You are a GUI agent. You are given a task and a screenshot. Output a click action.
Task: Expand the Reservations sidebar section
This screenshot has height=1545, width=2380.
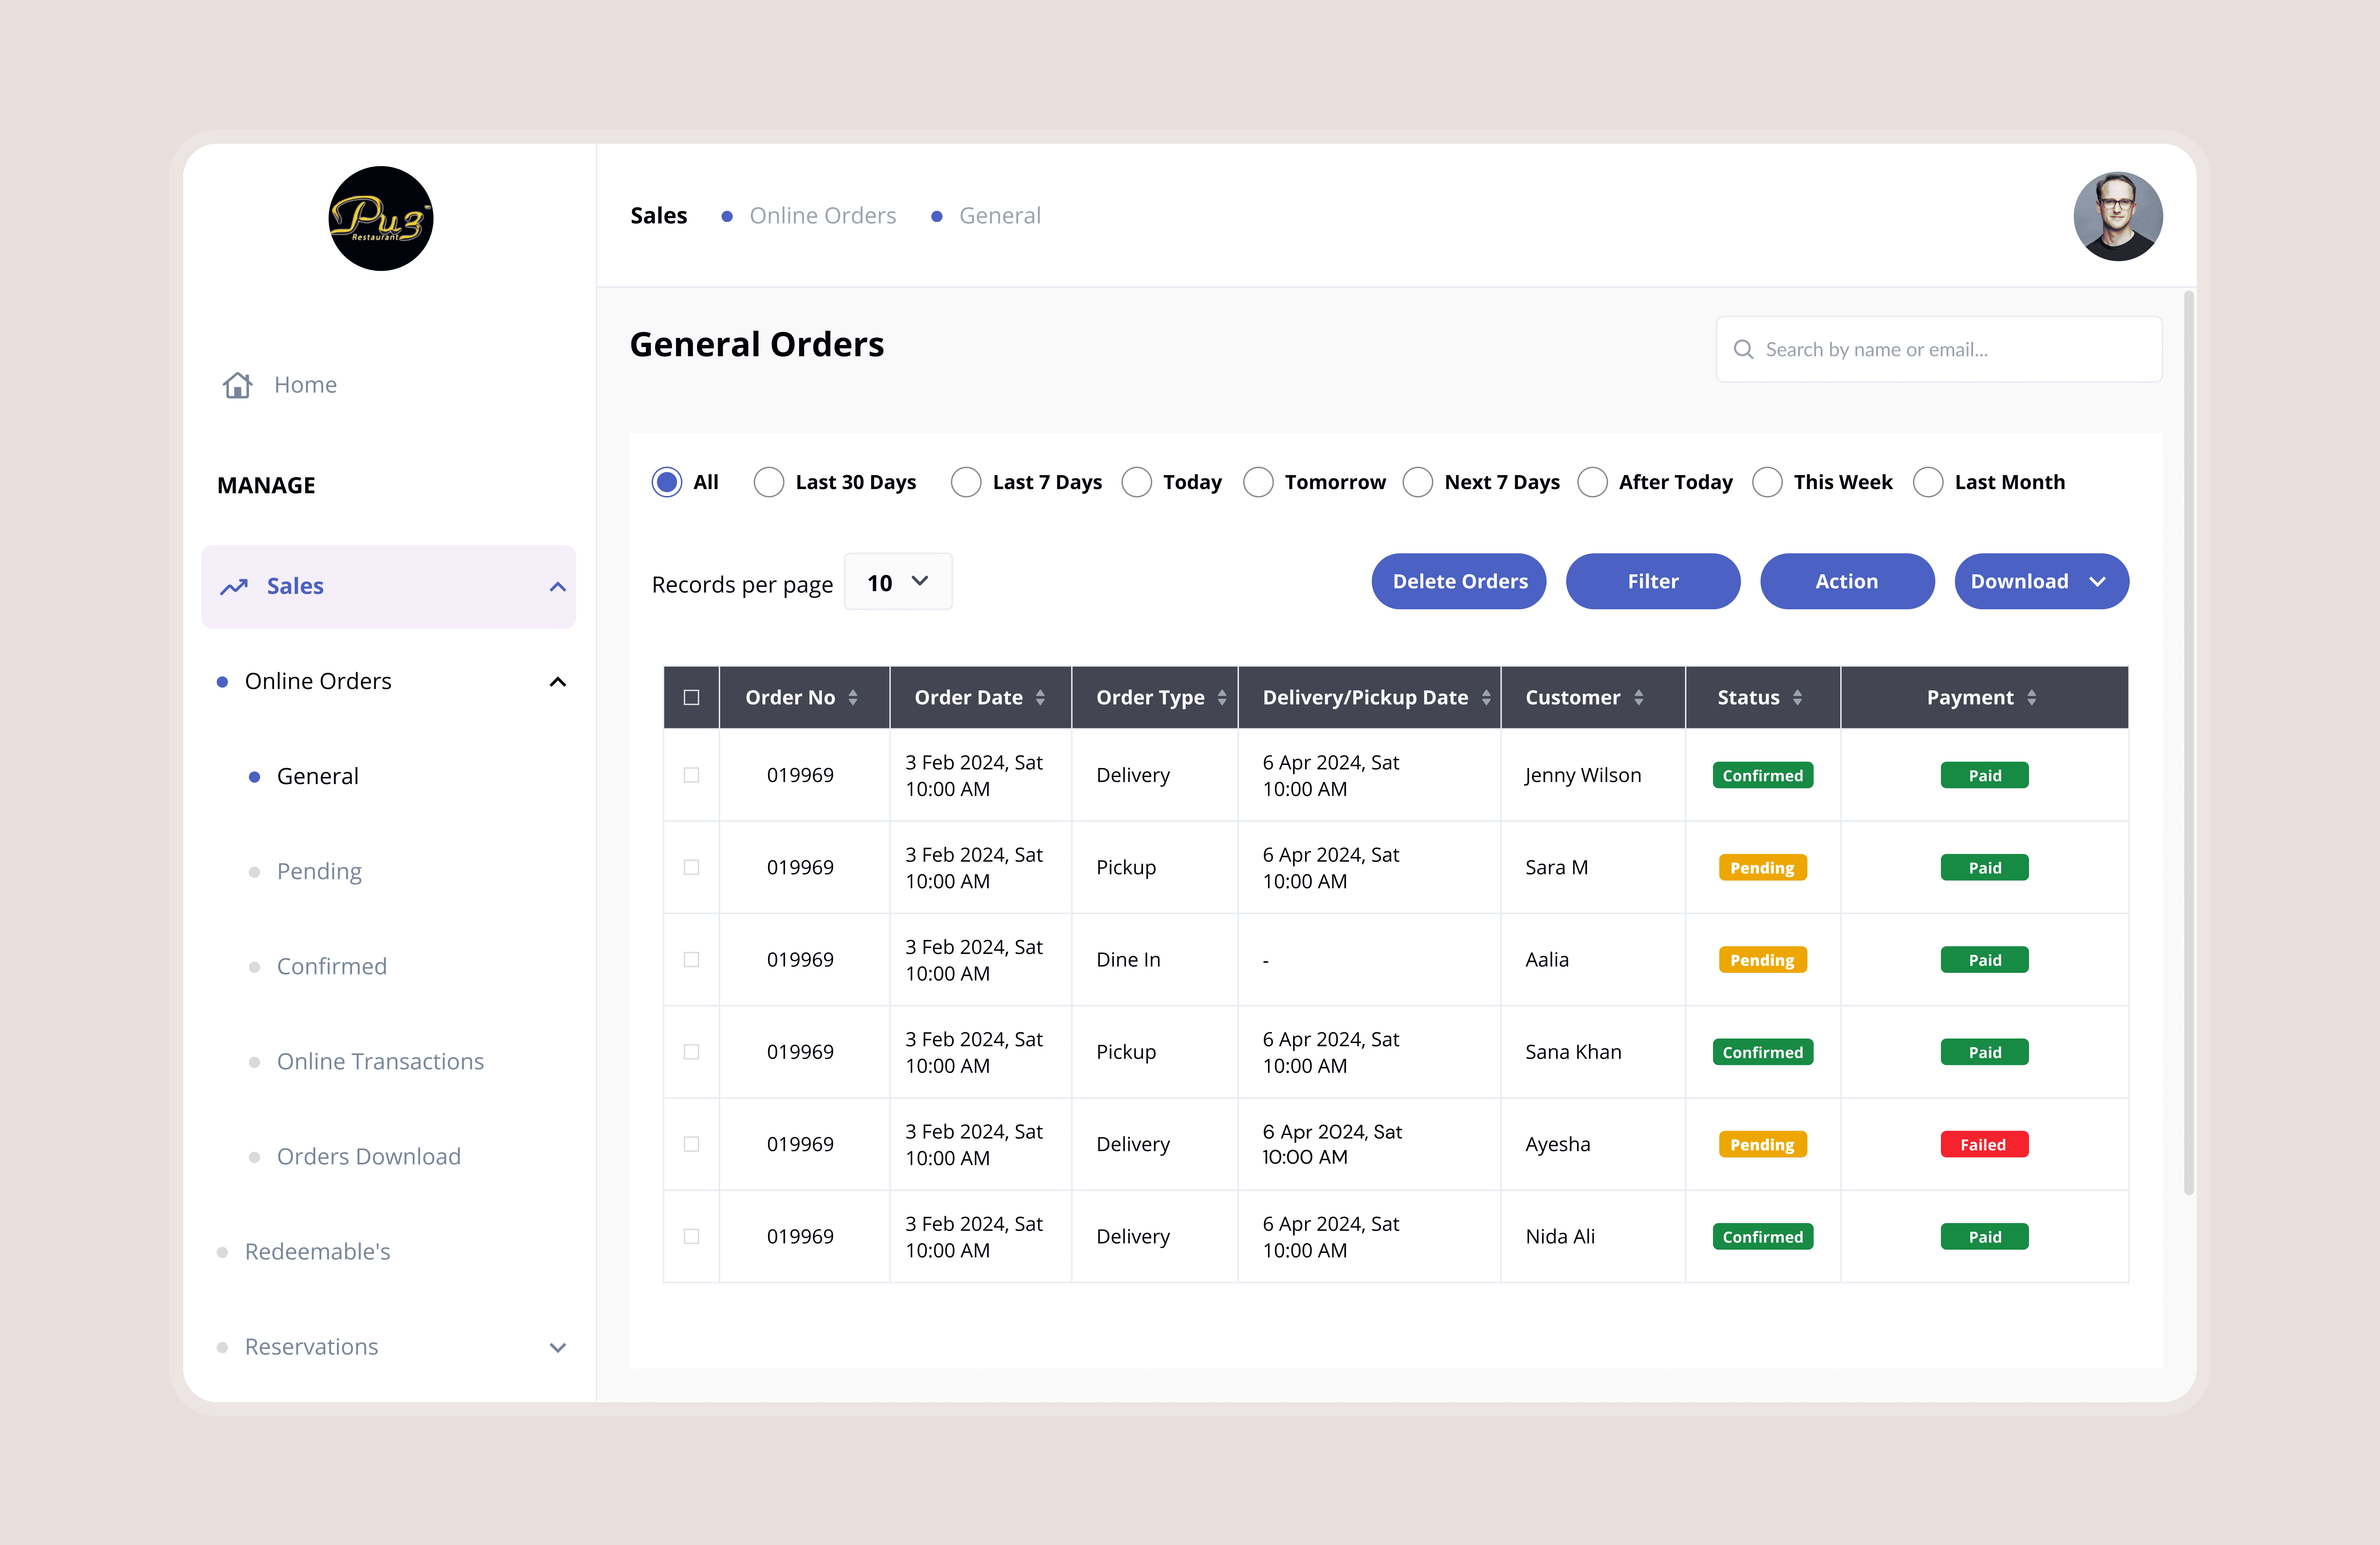[558, 1347]
